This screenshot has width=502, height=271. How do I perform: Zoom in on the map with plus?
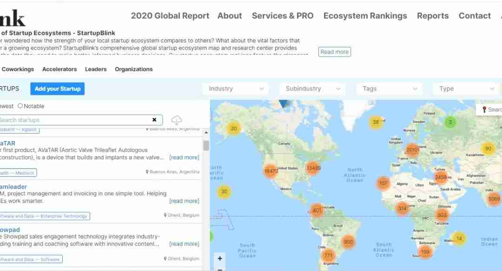click(x=219, y=258)
